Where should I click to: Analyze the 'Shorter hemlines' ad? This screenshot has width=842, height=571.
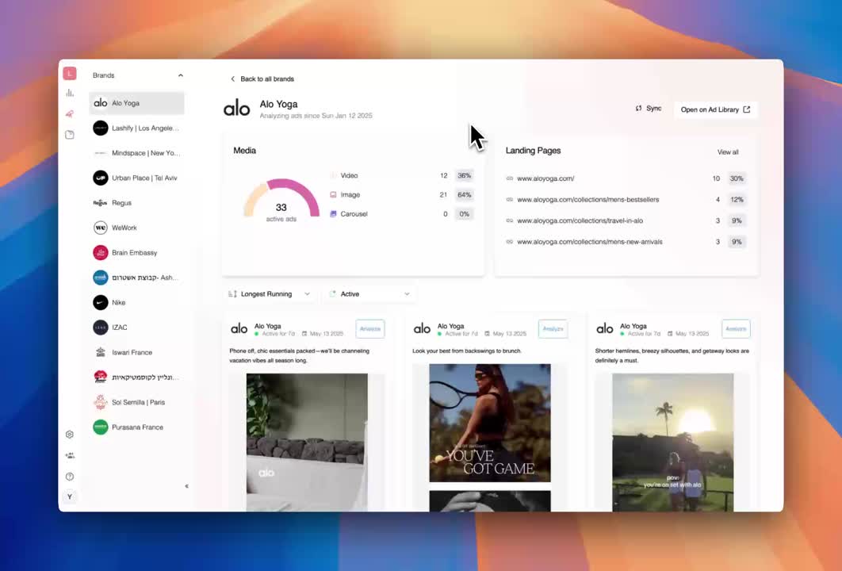coord(736,329)
